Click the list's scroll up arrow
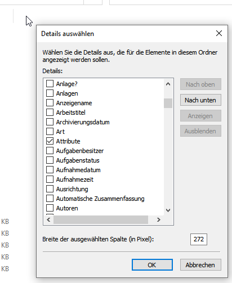 [x=168, y=84]
